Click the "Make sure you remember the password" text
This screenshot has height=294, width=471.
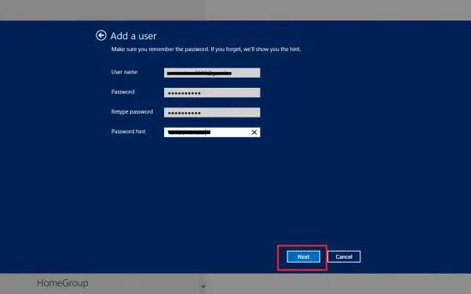[160, 49]
